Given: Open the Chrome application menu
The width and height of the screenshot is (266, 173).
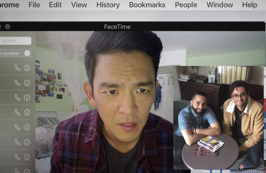Looking at the screenshot, I should [10, 5].
